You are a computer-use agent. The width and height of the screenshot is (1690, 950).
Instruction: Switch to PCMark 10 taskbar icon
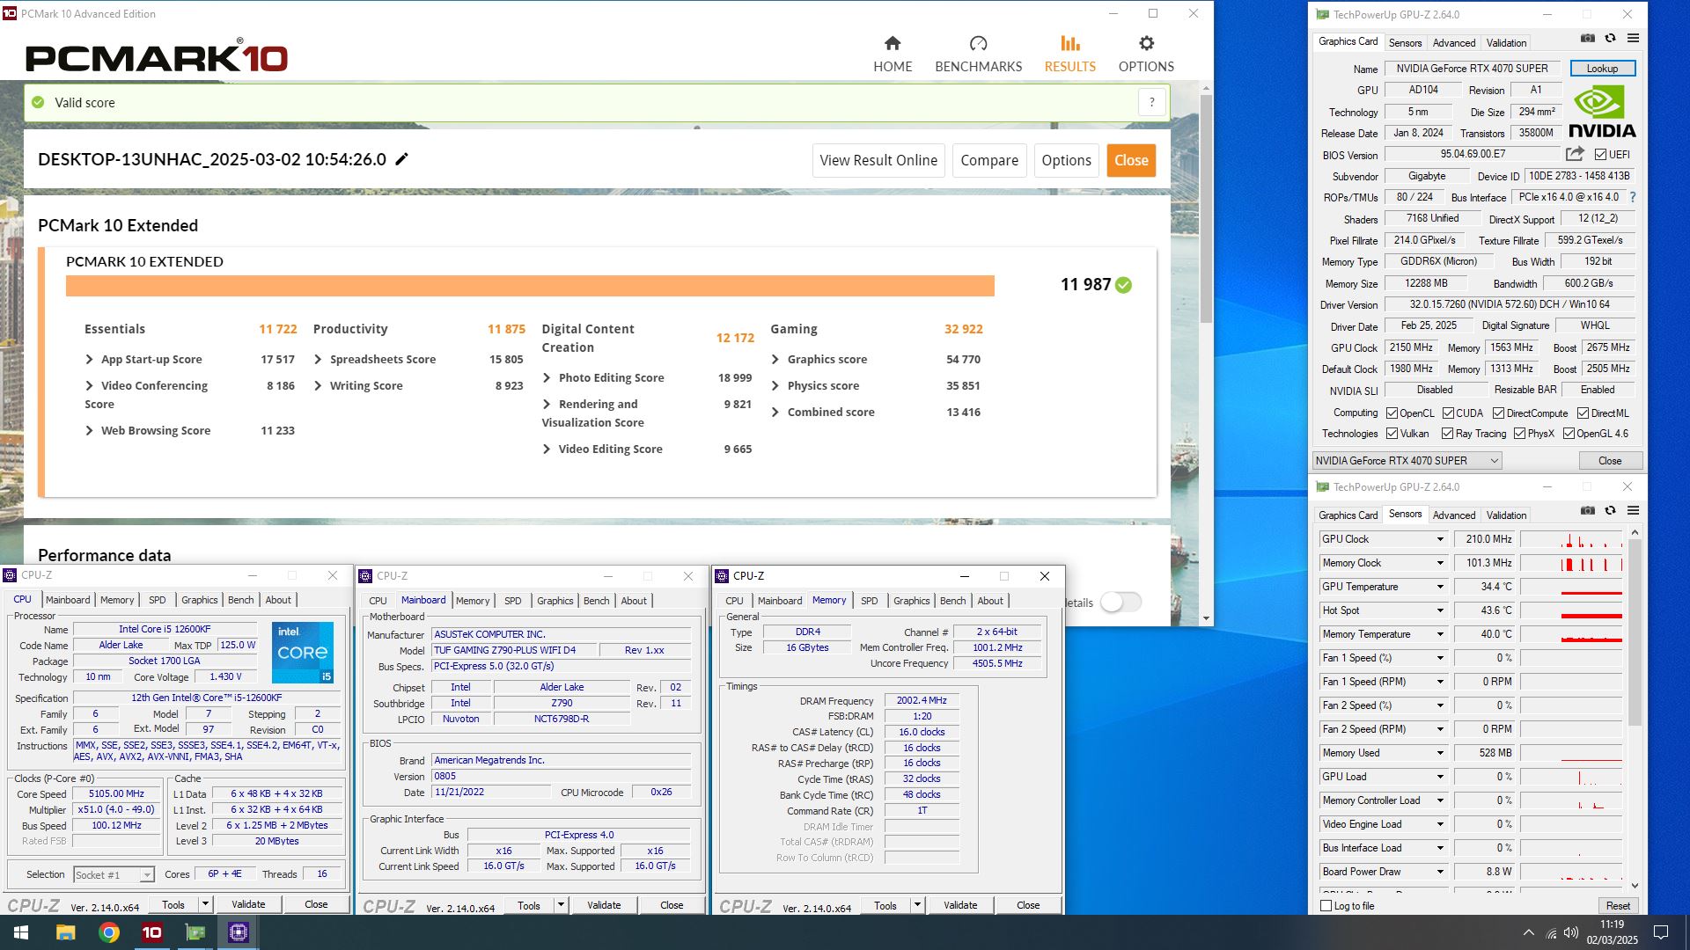[151, 932]
